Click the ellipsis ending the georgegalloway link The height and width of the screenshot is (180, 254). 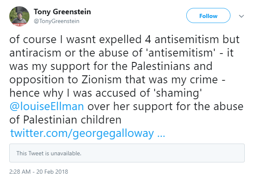(161, 134)
